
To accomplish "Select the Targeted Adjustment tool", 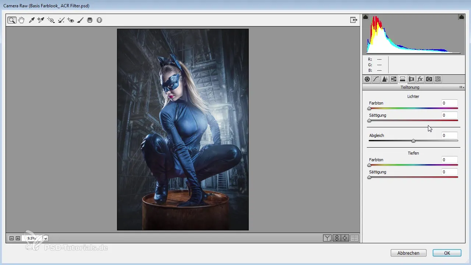I will [51, 20].
